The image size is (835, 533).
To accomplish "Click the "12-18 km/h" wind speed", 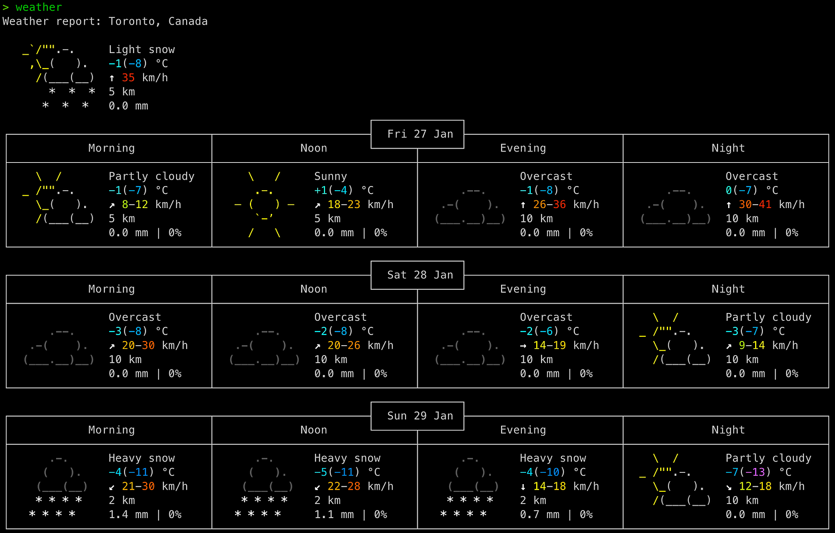I will coord(772,486).
